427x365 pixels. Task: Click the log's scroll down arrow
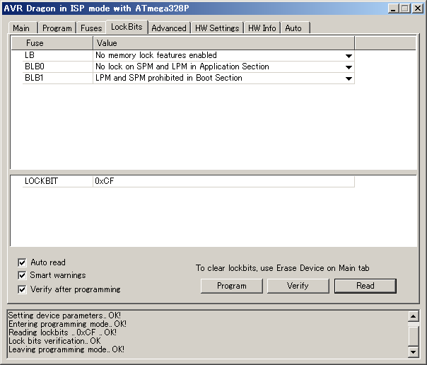pos(413,352)
